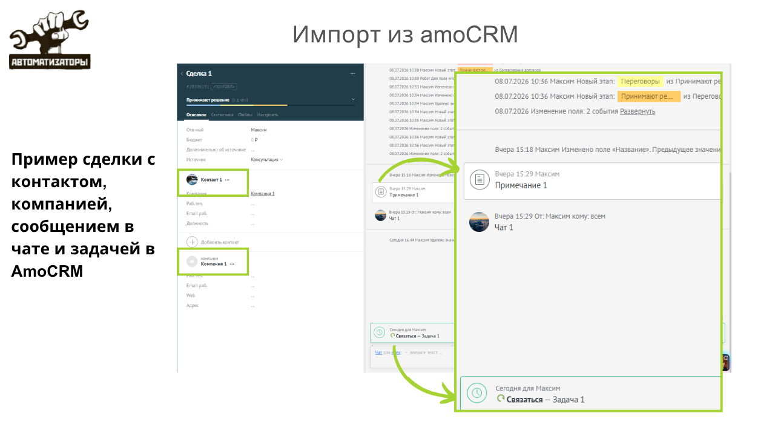This screenshot has height=436, width=775.
Task: Click the clock icon of the small Задача 1 card
Action: (379, 332)
